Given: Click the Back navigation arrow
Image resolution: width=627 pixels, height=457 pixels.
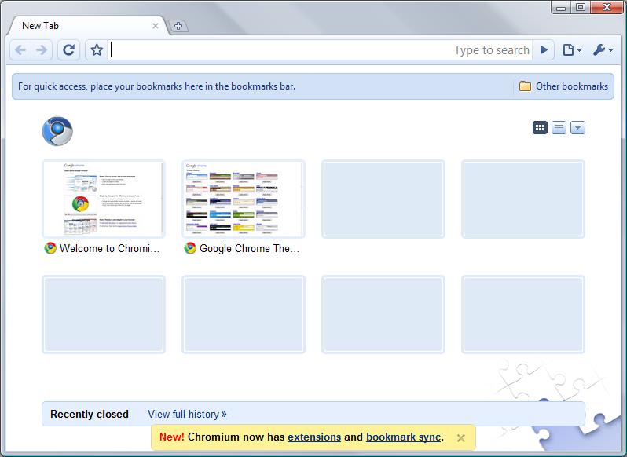Looking at the screenshot, I should (20, 50).
